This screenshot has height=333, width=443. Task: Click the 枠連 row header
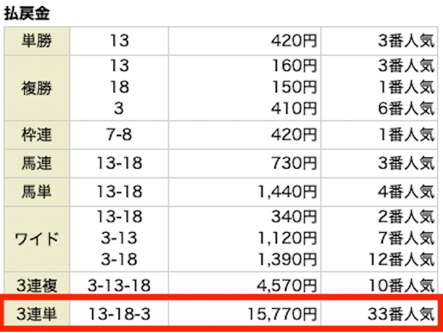(x=37, y=135)
